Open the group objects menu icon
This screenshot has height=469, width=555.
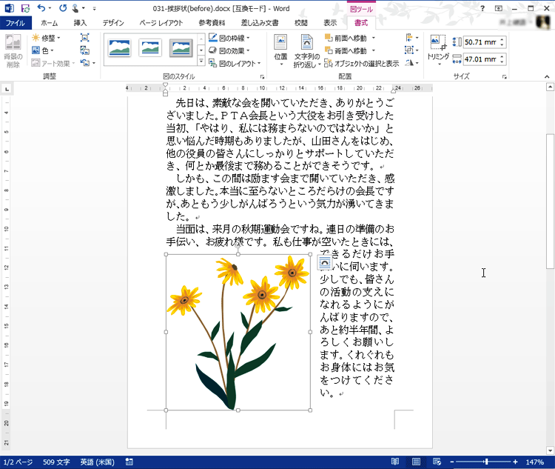411,50
